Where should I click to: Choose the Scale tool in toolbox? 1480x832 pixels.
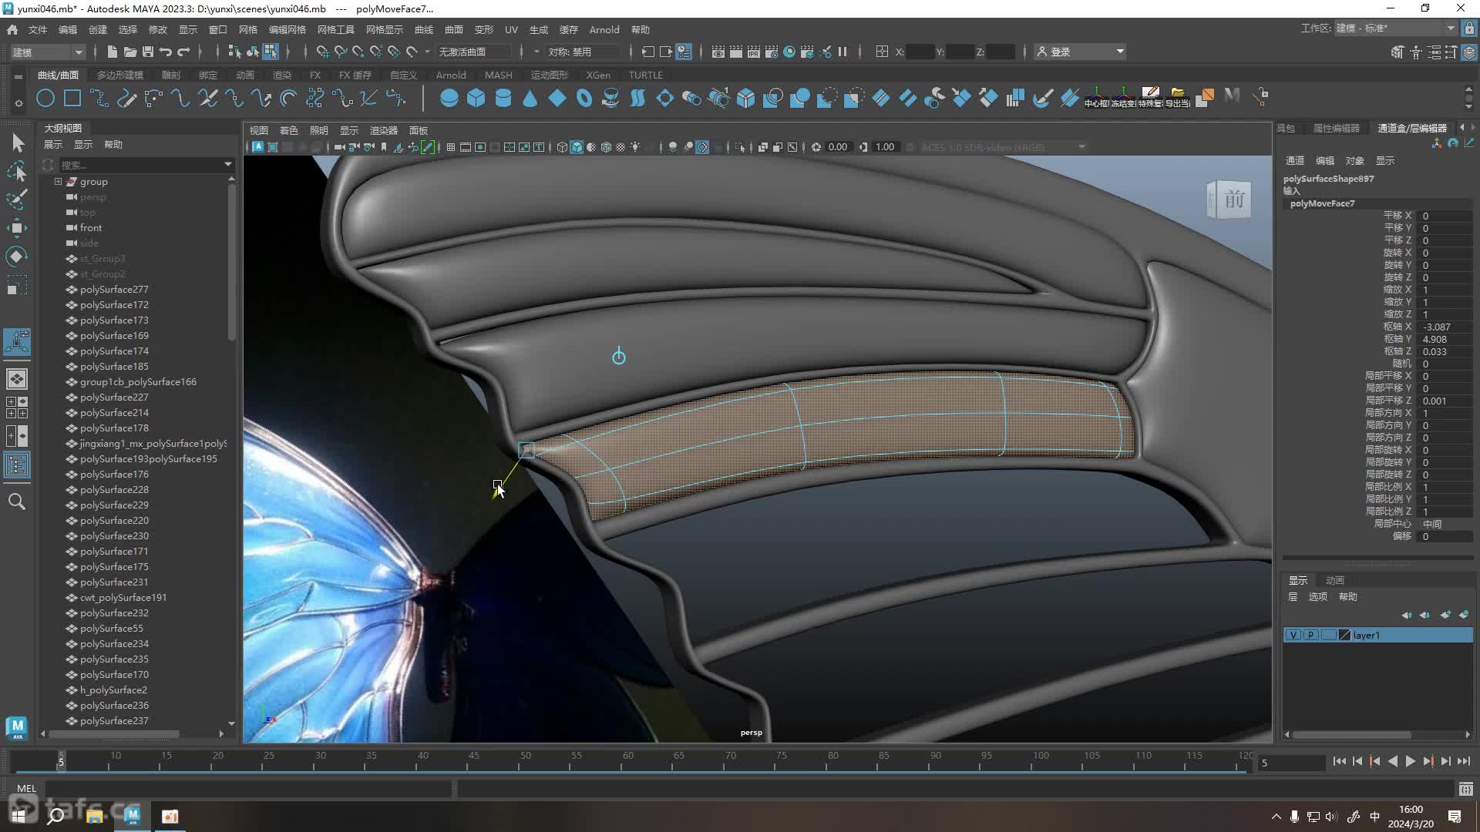(18, 285)
